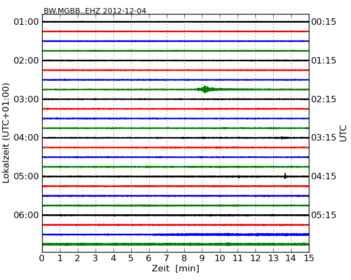Select the 02:00 local time label

coord(26,60)
